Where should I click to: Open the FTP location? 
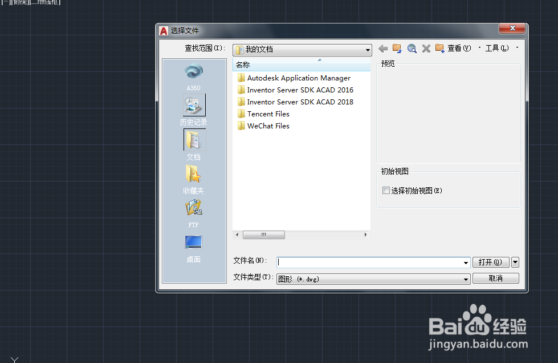pyautogui.click(x=194, y=213)
